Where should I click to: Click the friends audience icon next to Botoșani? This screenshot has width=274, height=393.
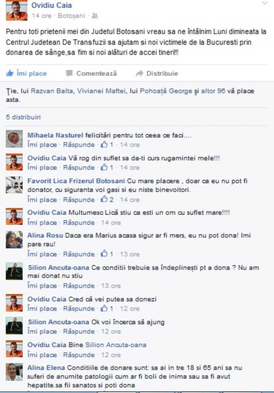[x=95, y=16]
